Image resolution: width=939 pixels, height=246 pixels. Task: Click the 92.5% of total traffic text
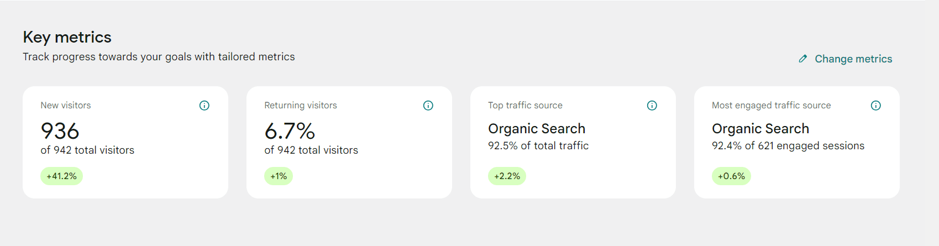coord(538,146)
